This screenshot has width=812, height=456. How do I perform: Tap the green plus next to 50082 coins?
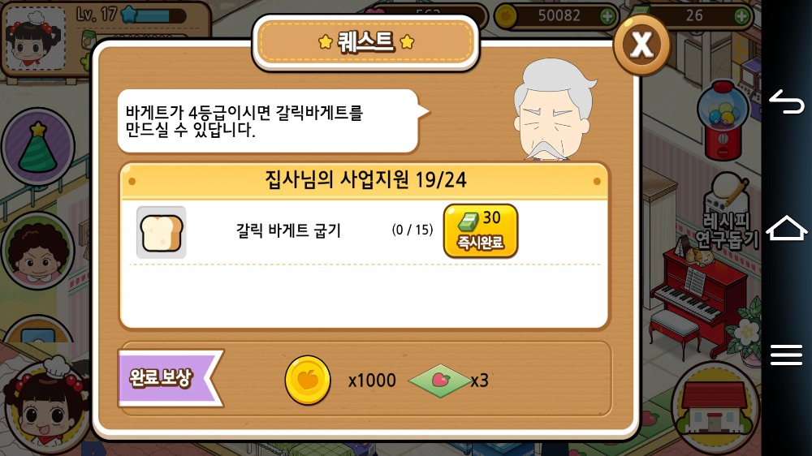pyautogui.click(x=607, y=16)
